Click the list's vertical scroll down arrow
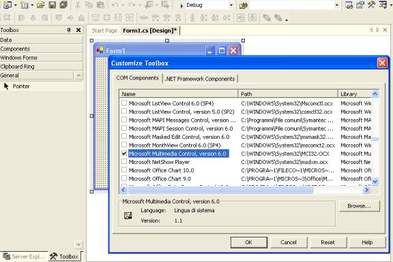Screen dimensions: 393x262 click(x=375, y=181)
